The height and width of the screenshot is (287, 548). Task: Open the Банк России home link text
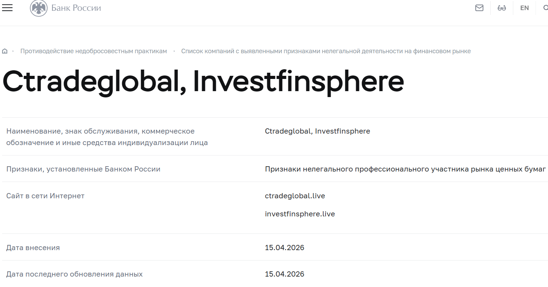click(76, 8)
